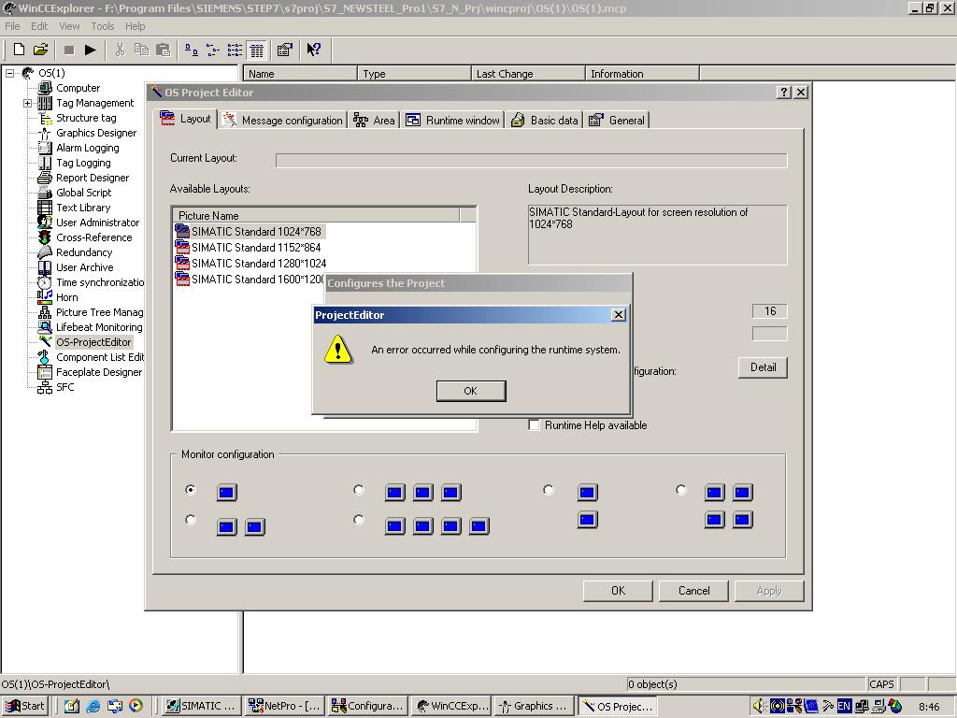Click the Cut scissors toolbar icon
The height and width of the screenshot is (718, 957).
(121, 50)
